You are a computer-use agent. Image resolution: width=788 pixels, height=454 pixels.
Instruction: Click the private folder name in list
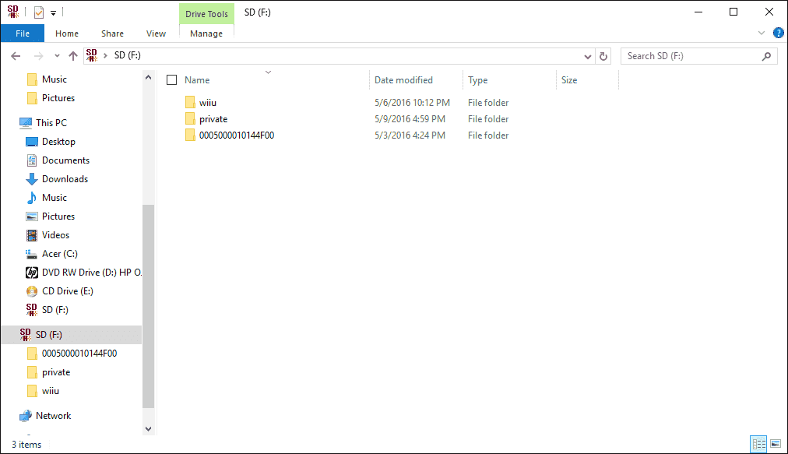tap(213, 119)
